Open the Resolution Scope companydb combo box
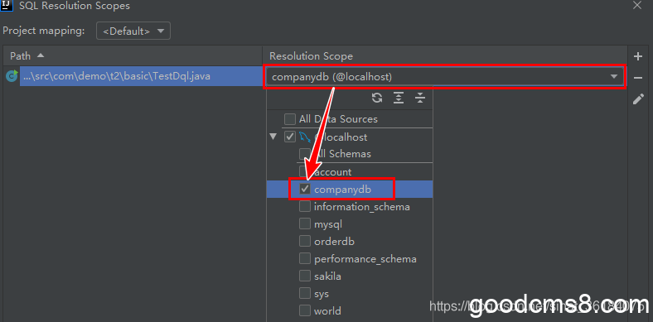 click(444, 76)
